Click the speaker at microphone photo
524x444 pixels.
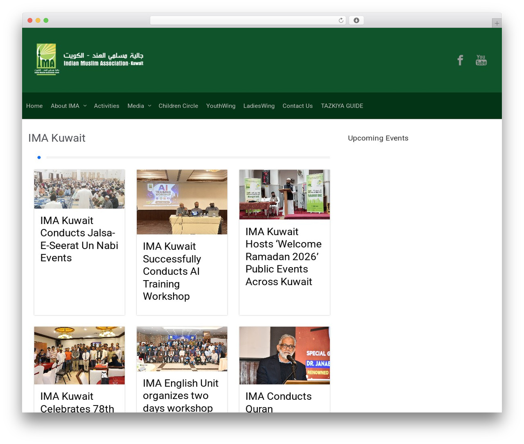285,356
